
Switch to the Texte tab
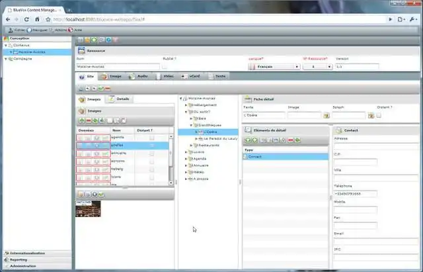217,77
